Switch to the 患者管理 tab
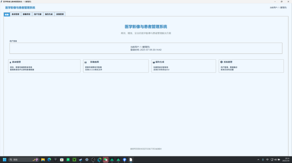This screenshot has height=163, width=292. 15,14
